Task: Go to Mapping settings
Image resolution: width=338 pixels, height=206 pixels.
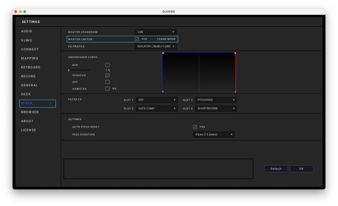Action: pyautogui.click(x=30, y=58)
